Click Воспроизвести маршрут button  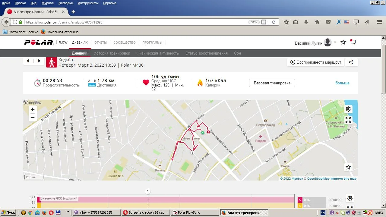[315, 62]
